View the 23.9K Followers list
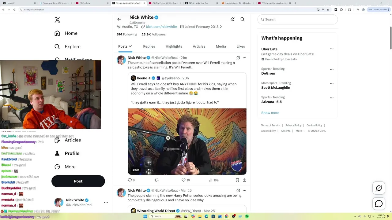 [x=153, y=35]
